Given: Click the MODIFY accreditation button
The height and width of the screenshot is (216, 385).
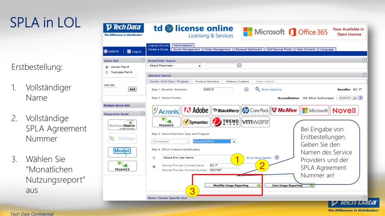Looking at the screenshot, I should (347, 98).
